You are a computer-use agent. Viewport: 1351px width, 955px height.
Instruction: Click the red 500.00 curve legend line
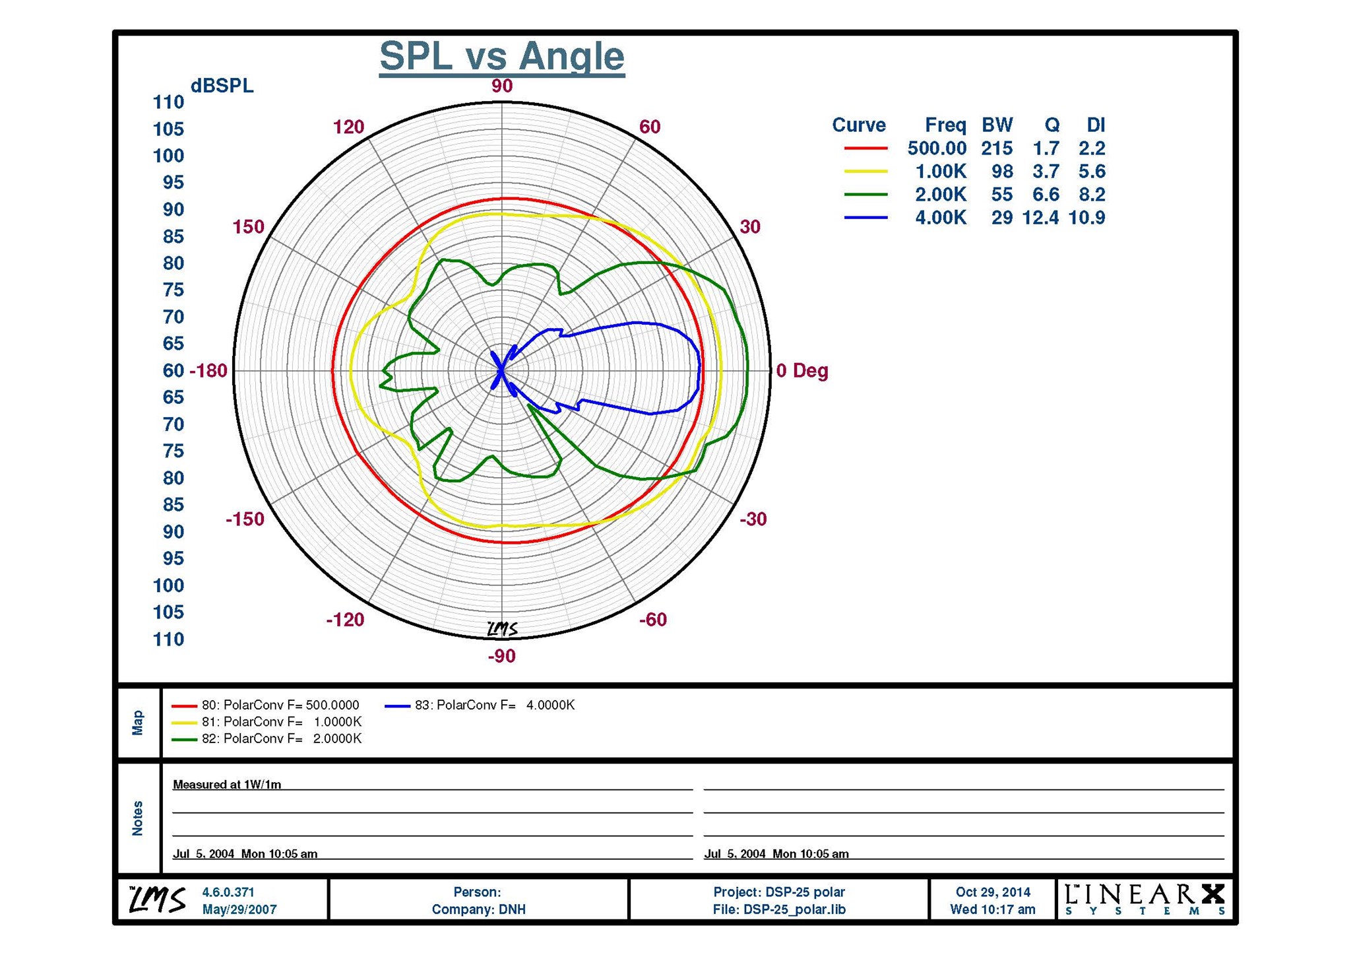[x=865, y=148]
